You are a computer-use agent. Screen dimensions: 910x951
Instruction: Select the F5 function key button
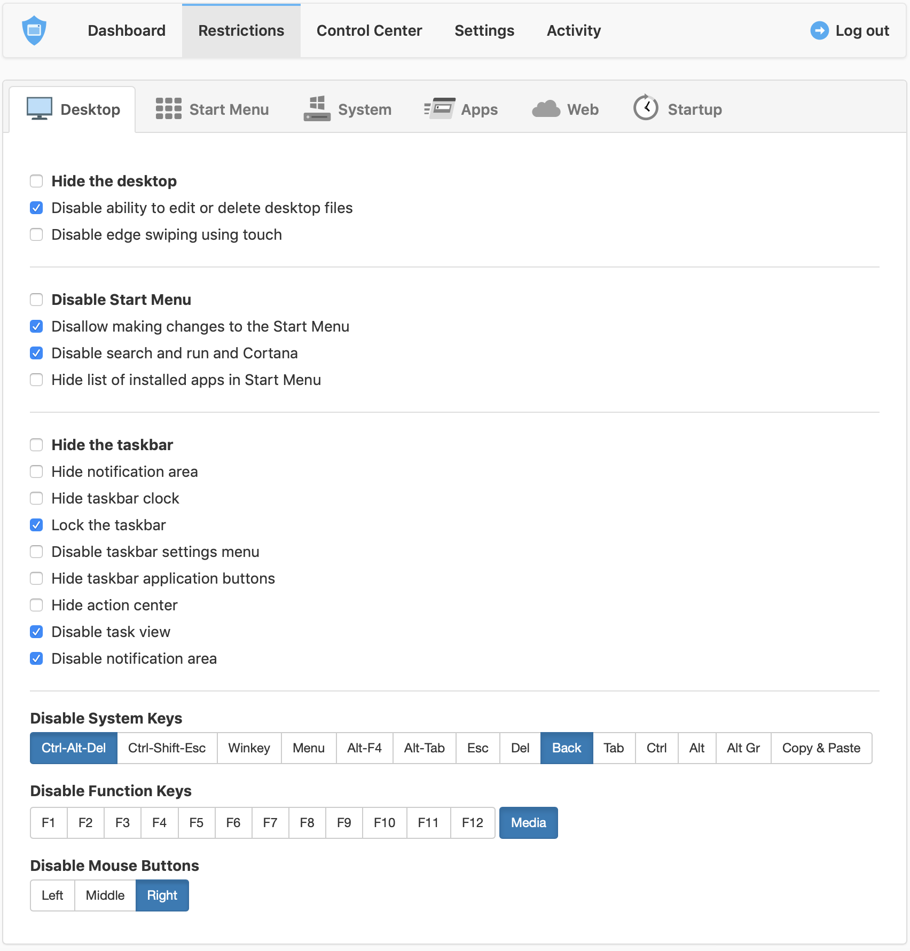click(x=197, y=823)
